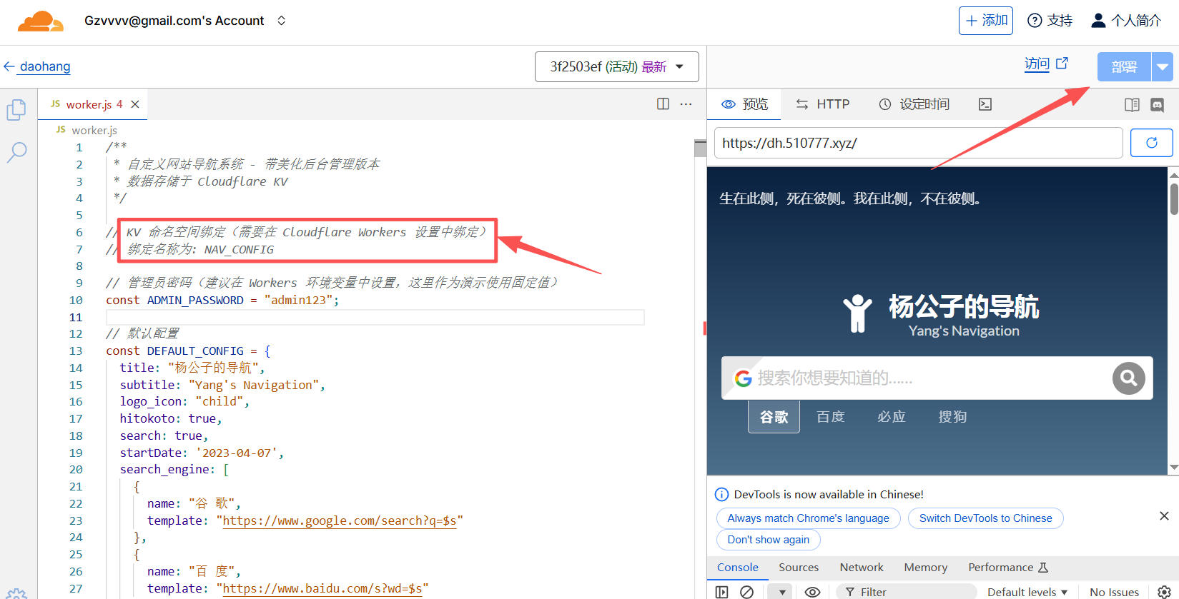Select the 百度 search engine option
Viewport: 1179px width, 599px height.
click(830, 417)
